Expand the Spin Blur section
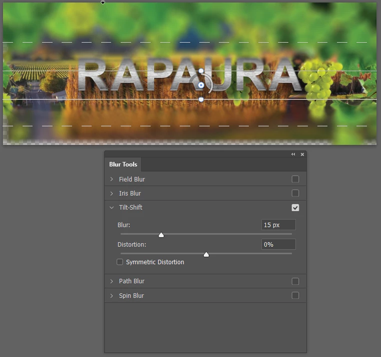381x357 pixels. pyautogui.click(x=112, y=296)
